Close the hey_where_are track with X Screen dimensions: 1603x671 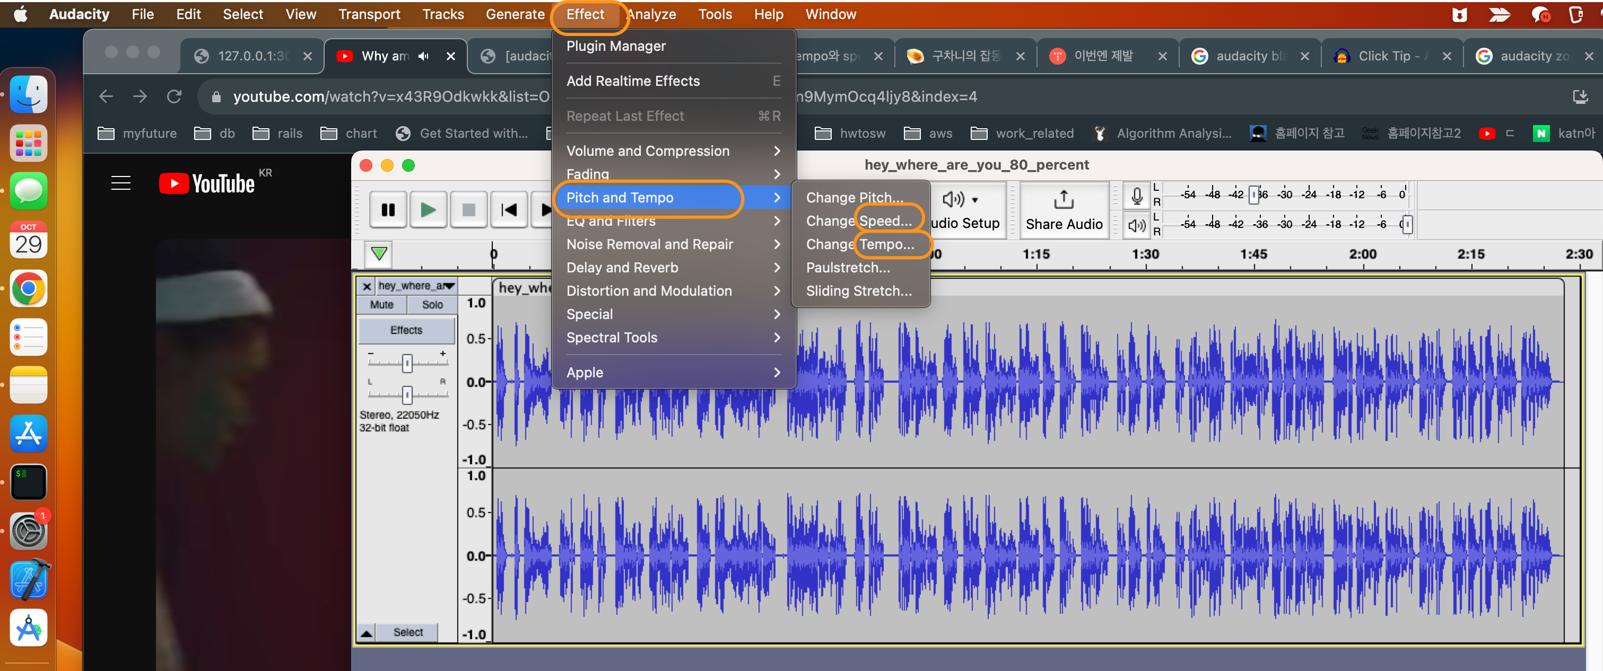(x=367, y=286)
